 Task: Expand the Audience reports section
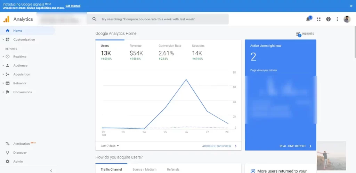20,66
